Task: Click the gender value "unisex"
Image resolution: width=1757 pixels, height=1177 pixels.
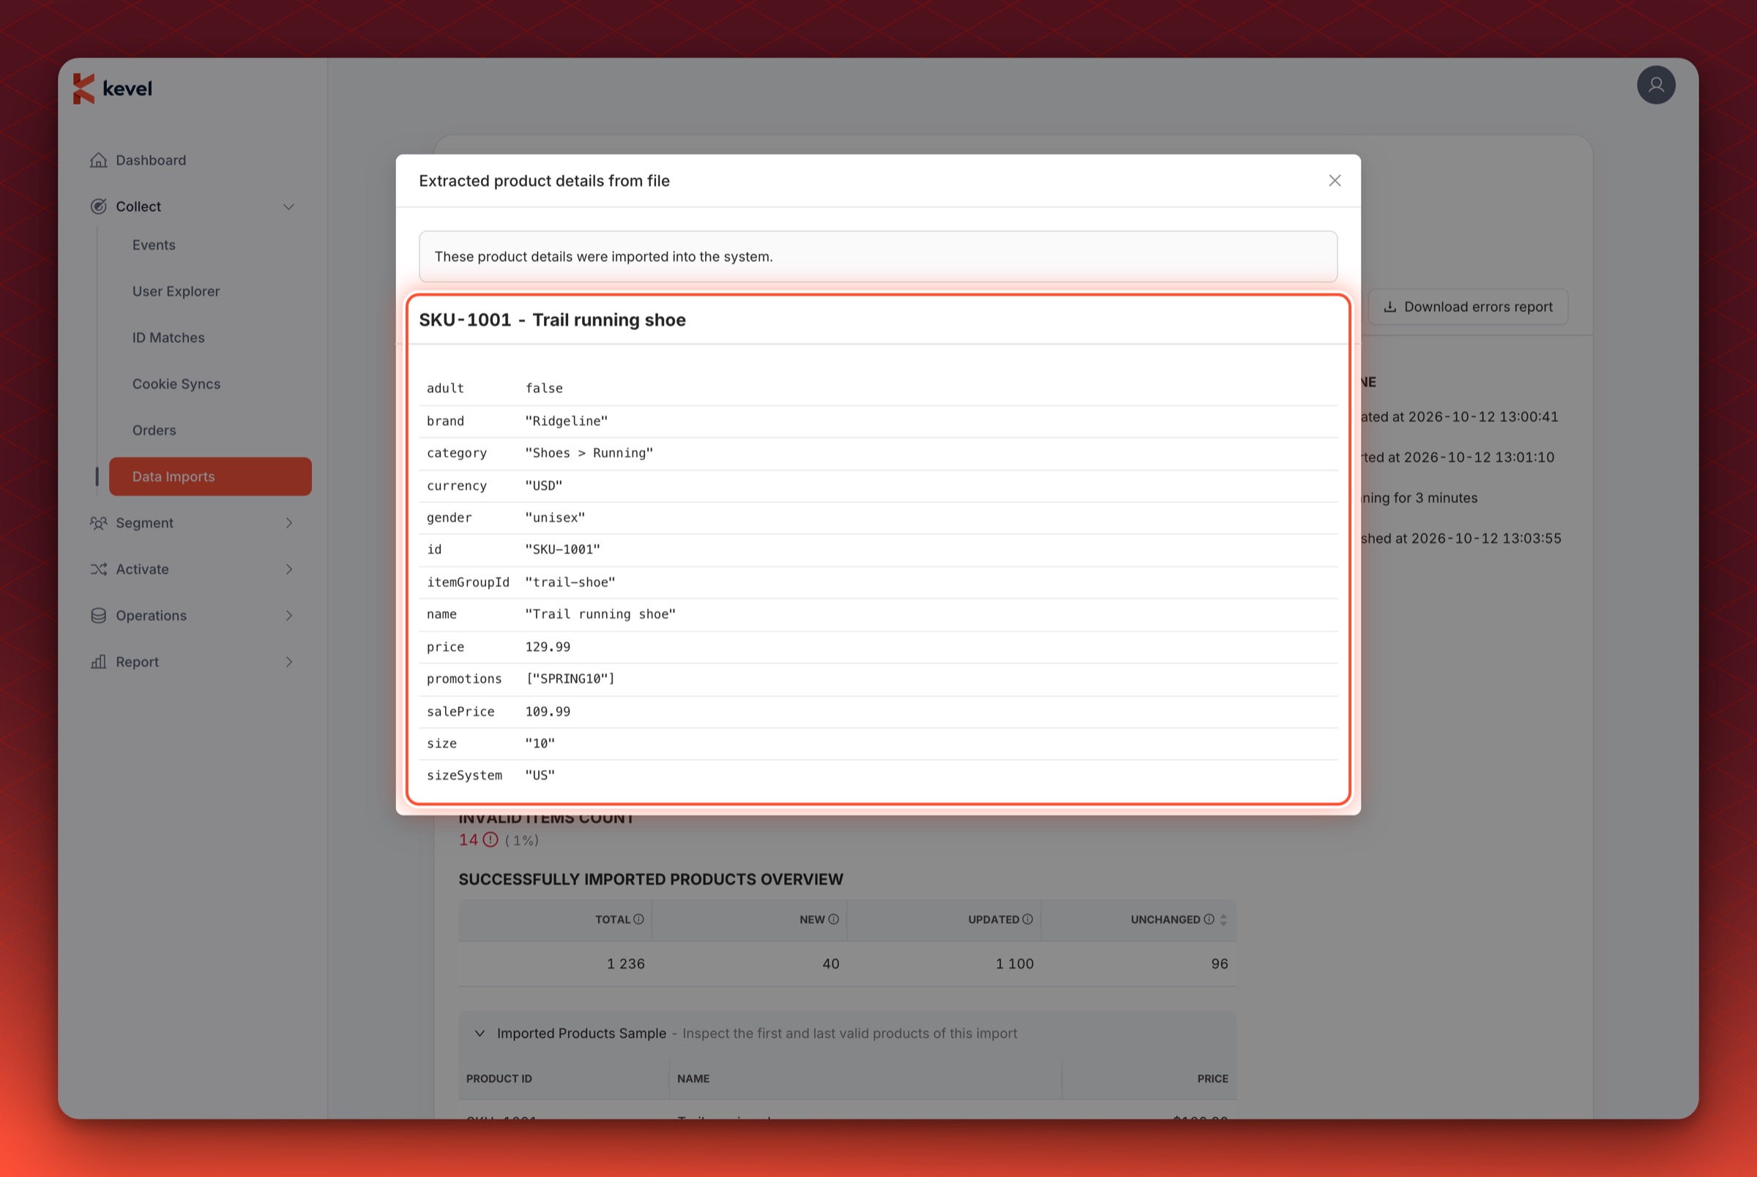Action: [555, 518]
